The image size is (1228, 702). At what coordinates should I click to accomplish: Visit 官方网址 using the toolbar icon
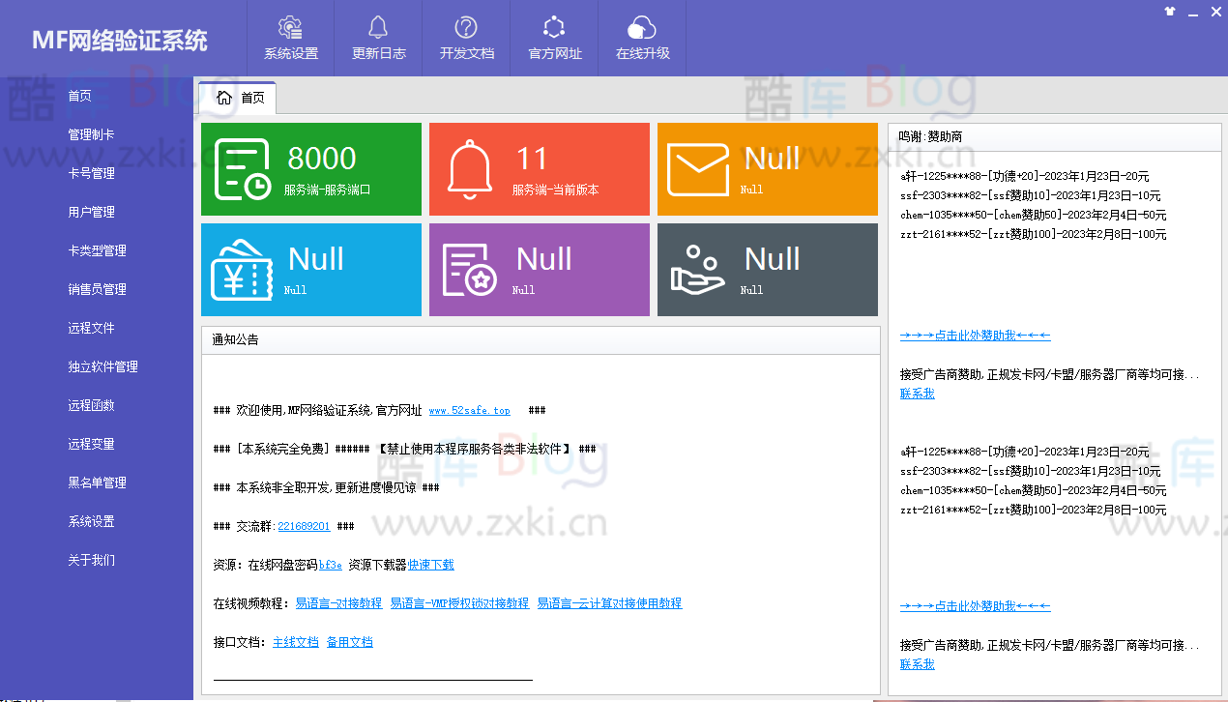[553, 39]
